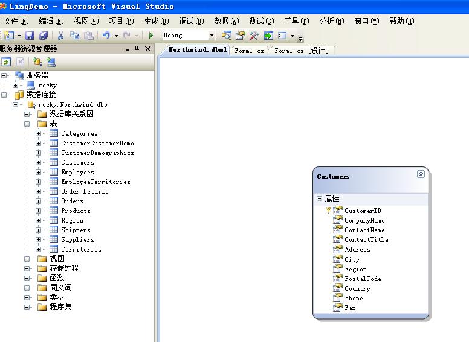
Task: Select the CustomerDemographics table
Action: click(x=97, y=153)
